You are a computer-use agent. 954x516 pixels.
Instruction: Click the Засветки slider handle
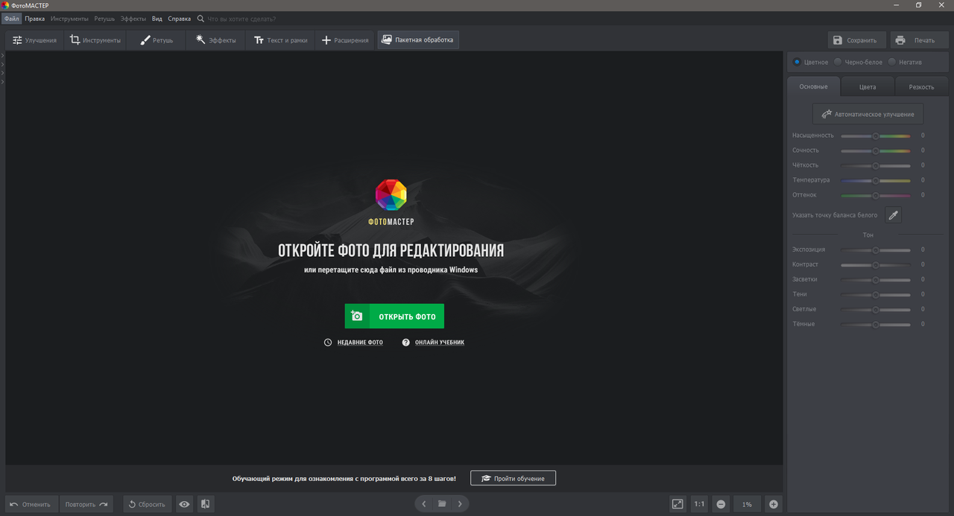(x=876, y=280)
